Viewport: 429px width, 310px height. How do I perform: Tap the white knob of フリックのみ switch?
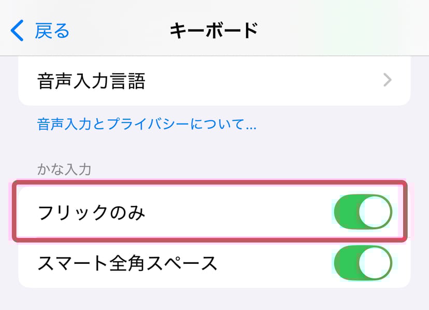[x=375, y=212]
